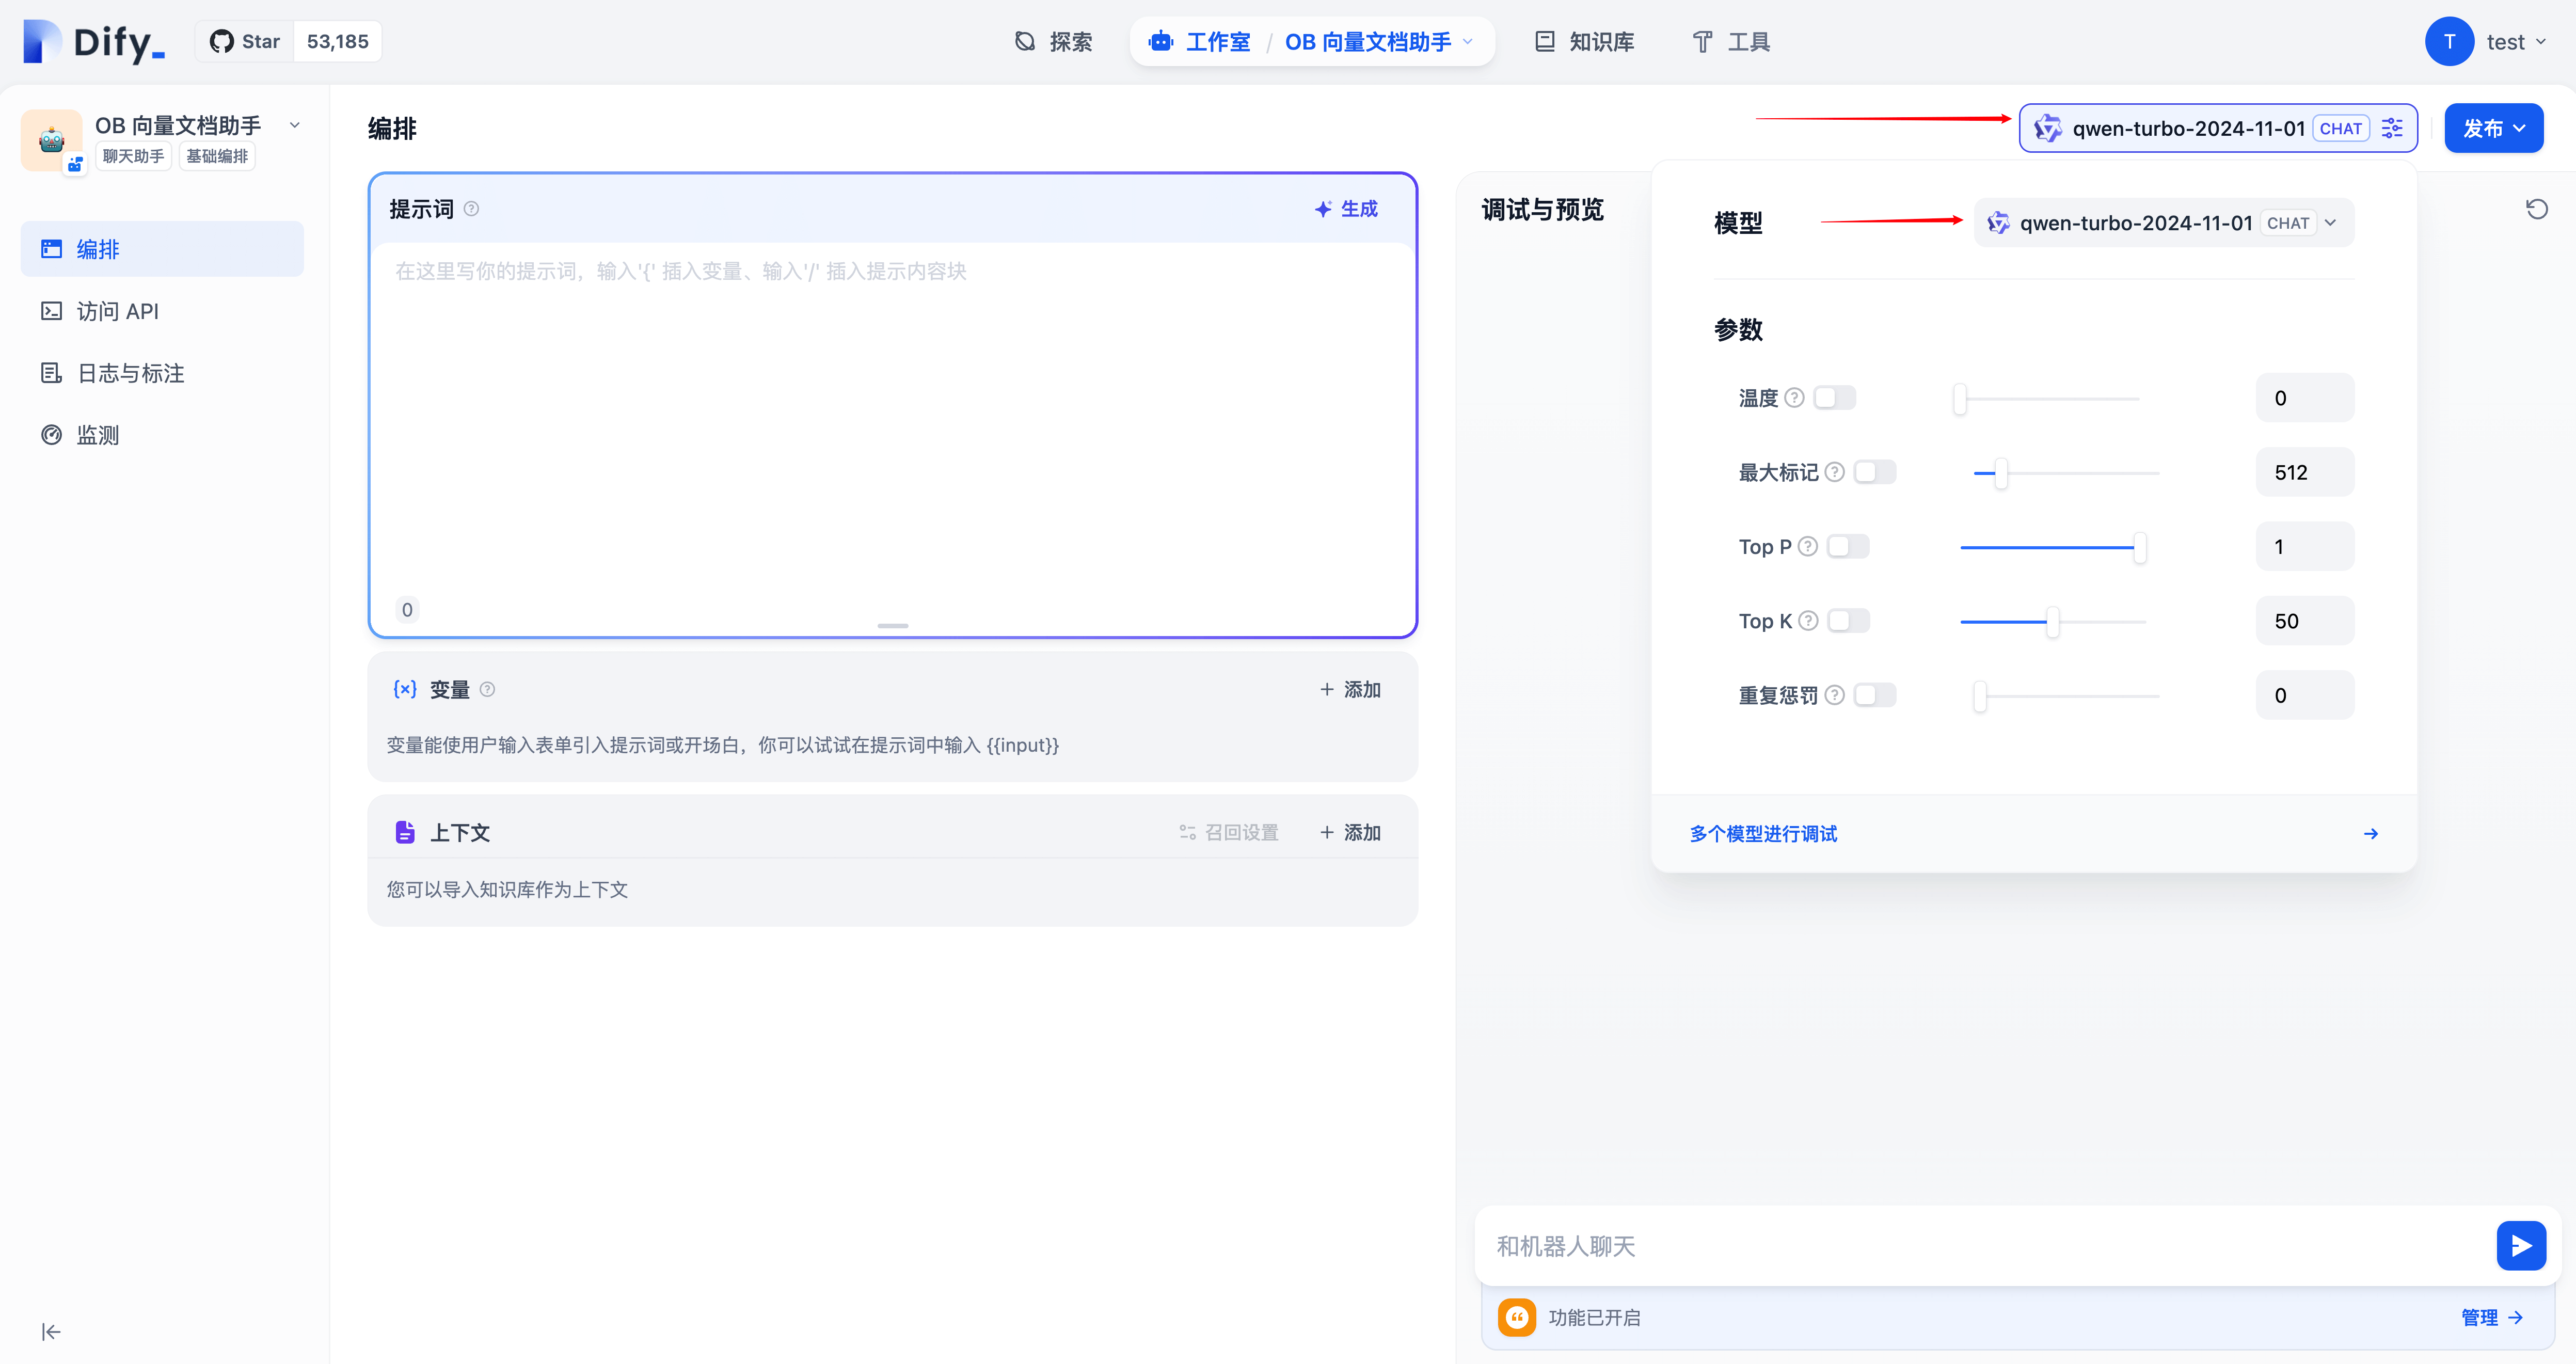Screen dimensions: 2576x1364
Task: Click the model parameter sliders icon
Action: tap(2392, 128)
